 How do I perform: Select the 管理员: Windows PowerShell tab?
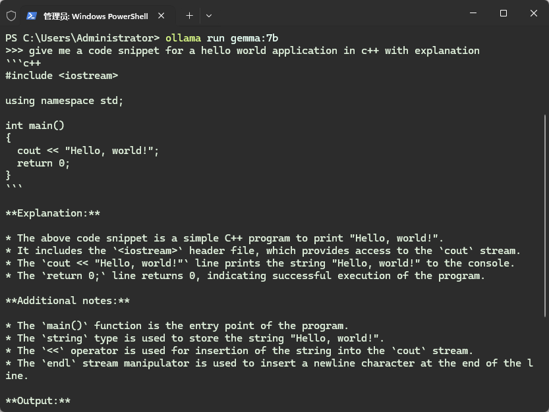(96, 15)
